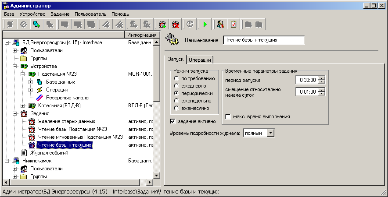Click the blue cylinders icon beside База данных
This screenshot has height=197, width=388.
40,82
